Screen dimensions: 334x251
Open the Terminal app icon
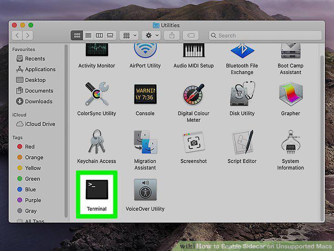click(x=97, y=189)
